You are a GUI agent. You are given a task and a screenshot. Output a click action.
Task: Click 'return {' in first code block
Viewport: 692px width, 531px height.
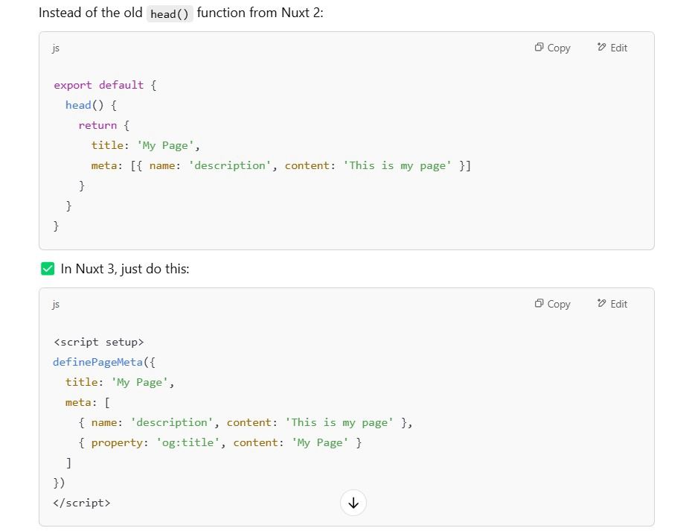[103, 125]
